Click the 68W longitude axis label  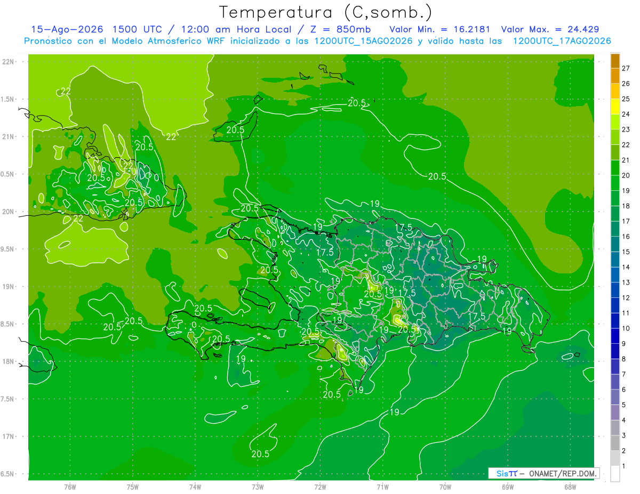click(x=570, y=487)
